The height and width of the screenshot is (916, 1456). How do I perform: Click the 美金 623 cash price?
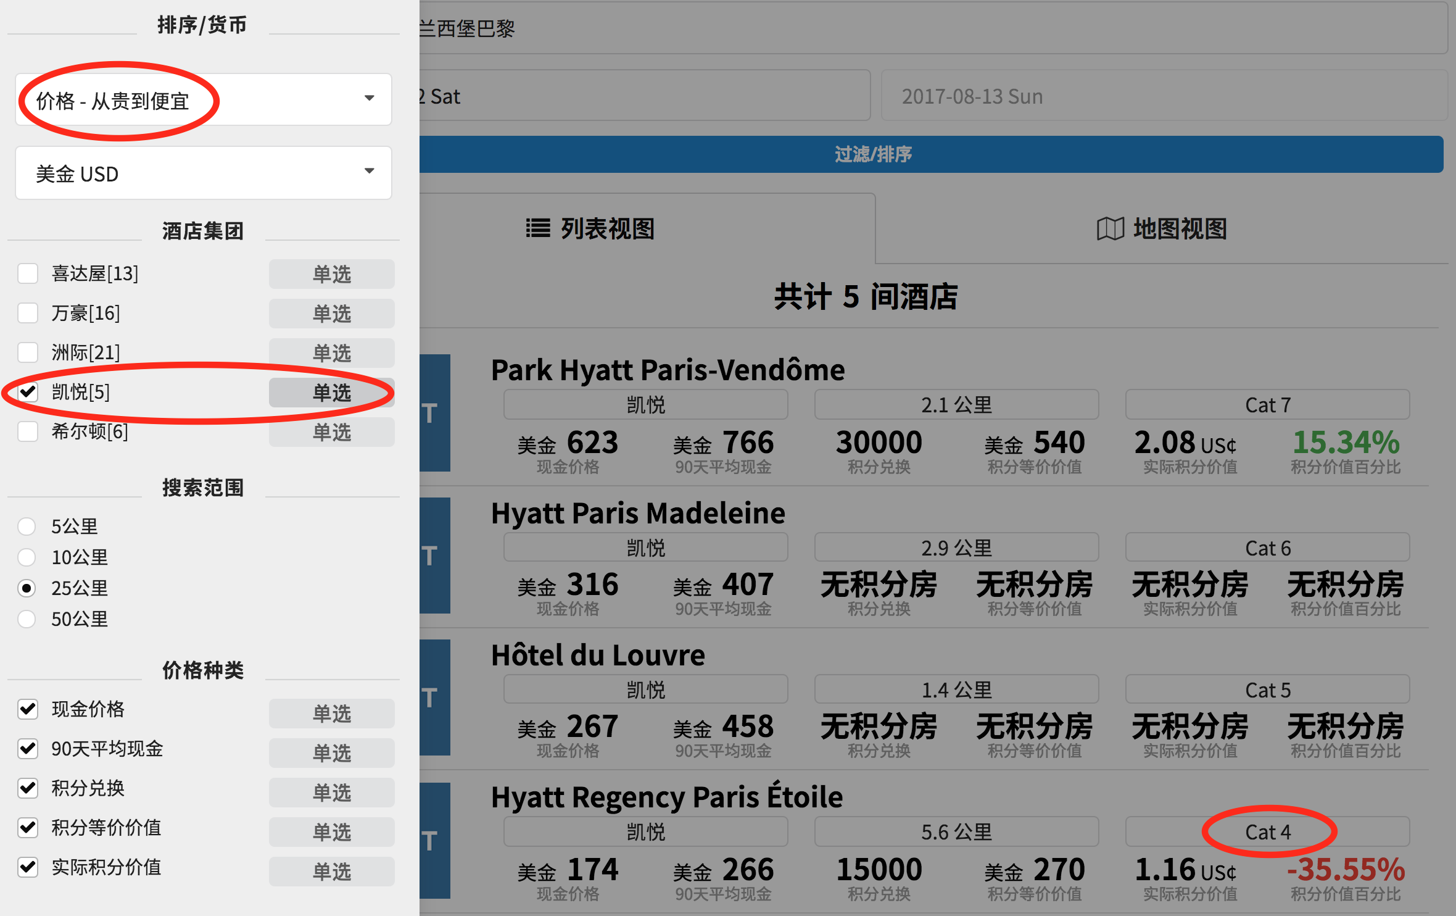pyautogui.click(x=568, y=443)
